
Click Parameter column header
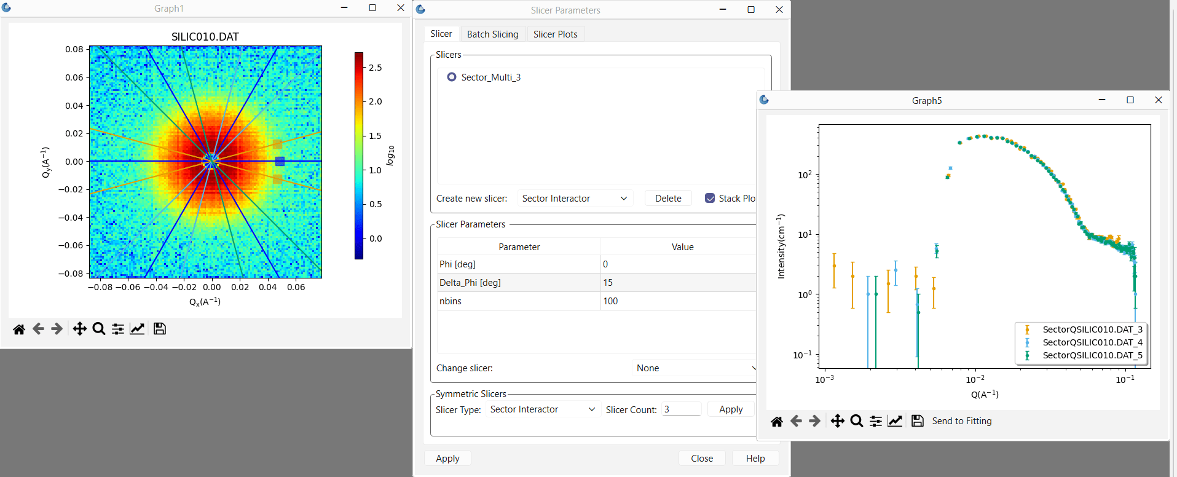coord(519,247)
